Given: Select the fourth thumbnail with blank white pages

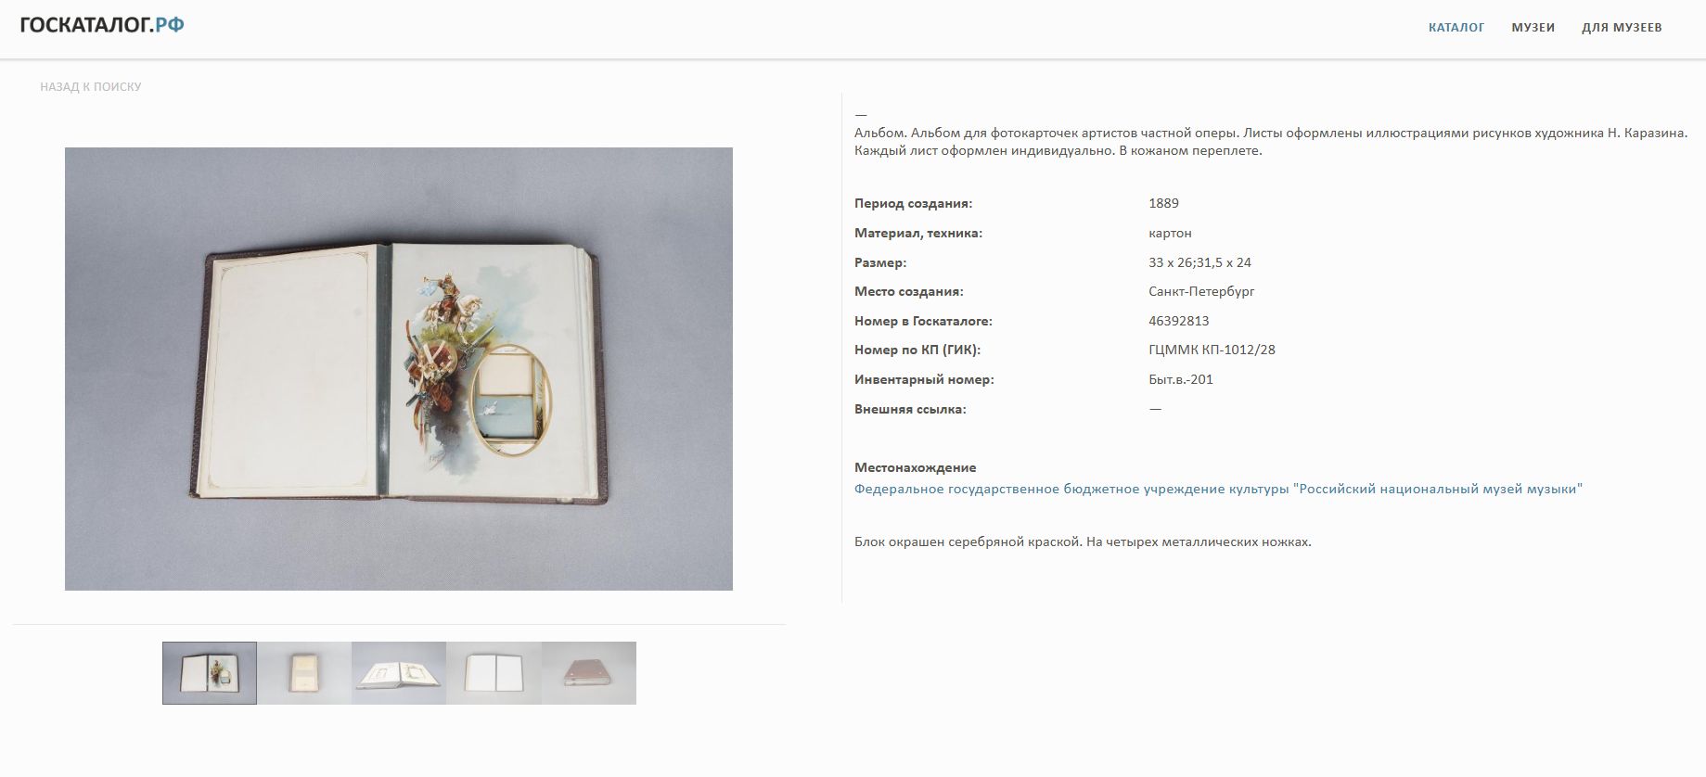Looking at the screenshot, I should pos(494,673).
